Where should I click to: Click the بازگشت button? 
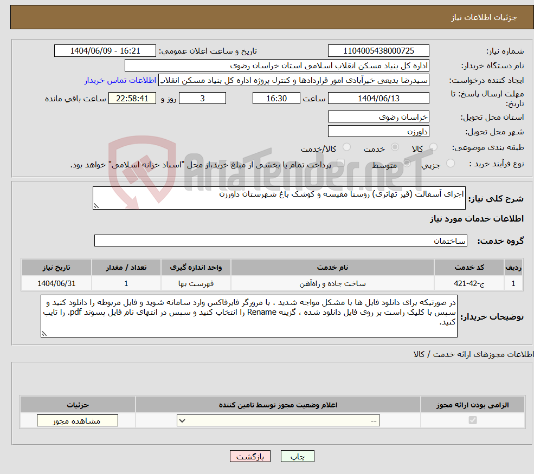click(250, 456)
